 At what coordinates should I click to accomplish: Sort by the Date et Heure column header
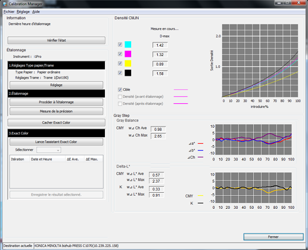tap(47, 159)
